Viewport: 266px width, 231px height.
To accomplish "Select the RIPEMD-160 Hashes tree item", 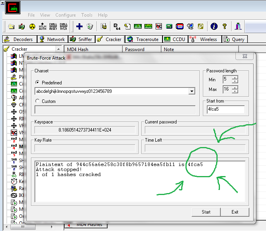I will [17, 175].
